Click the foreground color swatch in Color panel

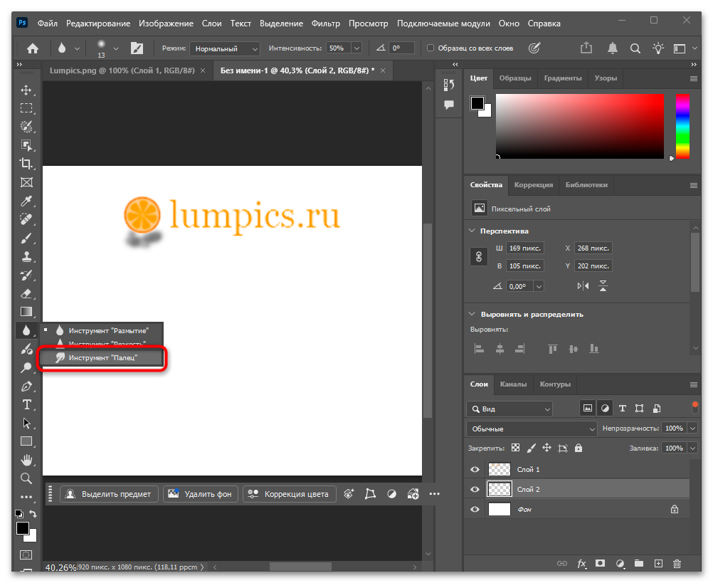[477, 103]
